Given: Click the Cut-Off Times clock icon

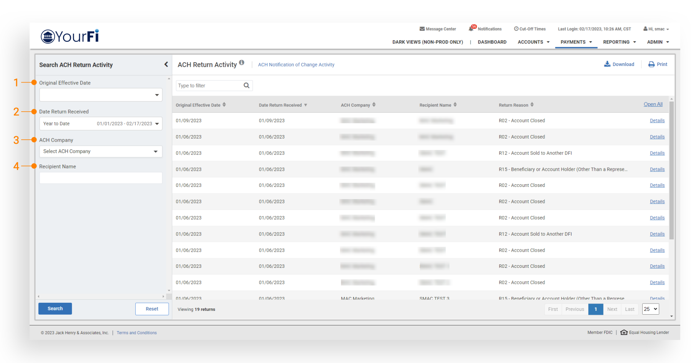Looking at the screenshot, I should click(x=516, y=29).
